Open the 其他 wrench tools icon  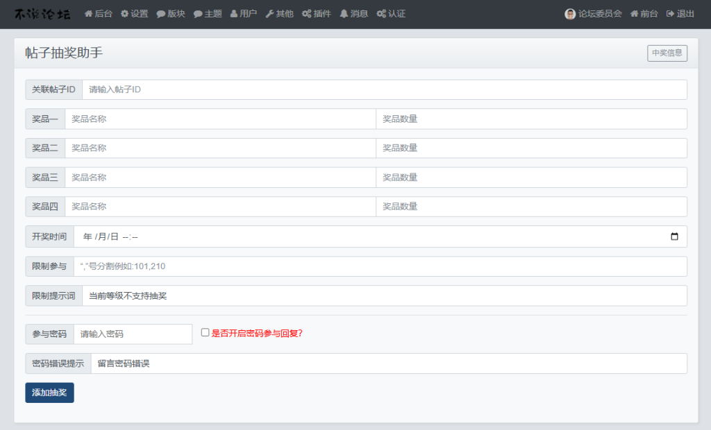(269, 13)
